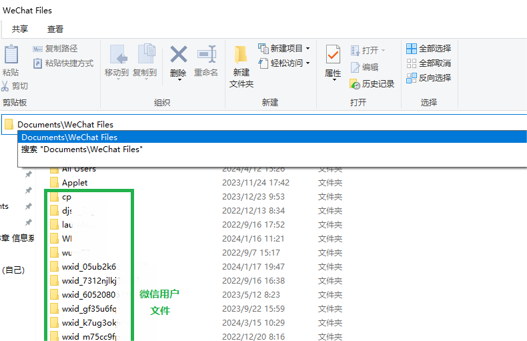
Task: Click Paste shortcut (粘贴快捷方式)
Action: [63, 63]
